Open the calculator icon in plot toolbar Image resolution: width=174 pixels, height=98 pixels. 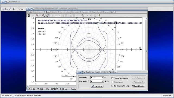point(29,16)
